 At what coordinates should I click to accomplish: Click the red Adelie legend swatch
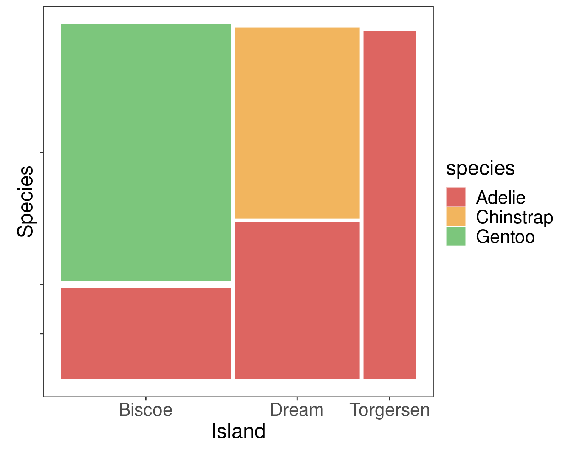[455, 197]
